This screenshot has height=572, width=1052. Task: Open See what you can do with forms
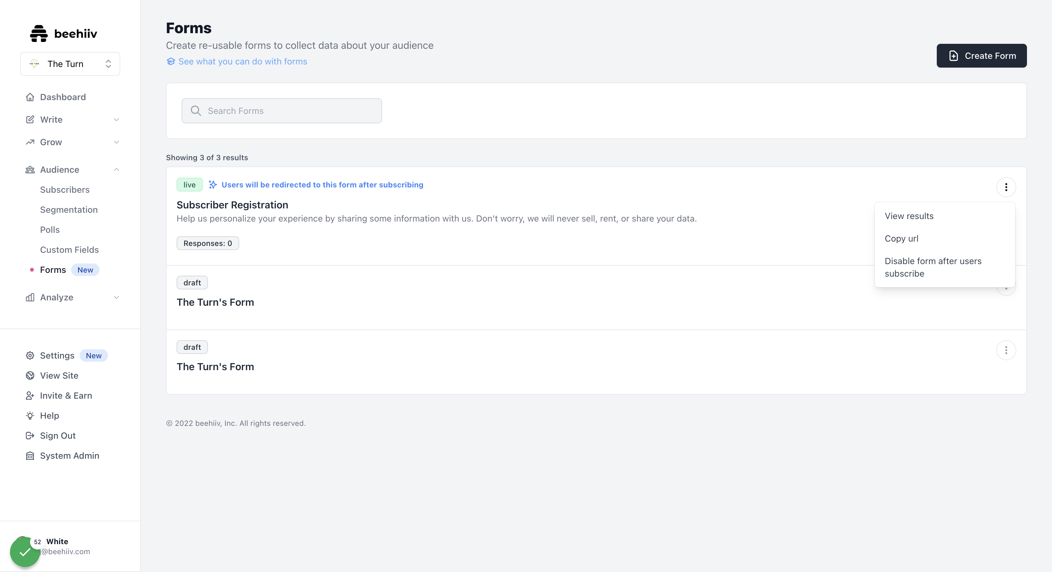point(243,61)
